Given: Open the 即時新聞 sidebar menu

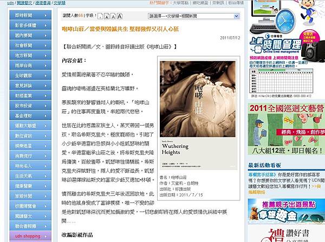Looking at the screenshot, I should [30, 15].
